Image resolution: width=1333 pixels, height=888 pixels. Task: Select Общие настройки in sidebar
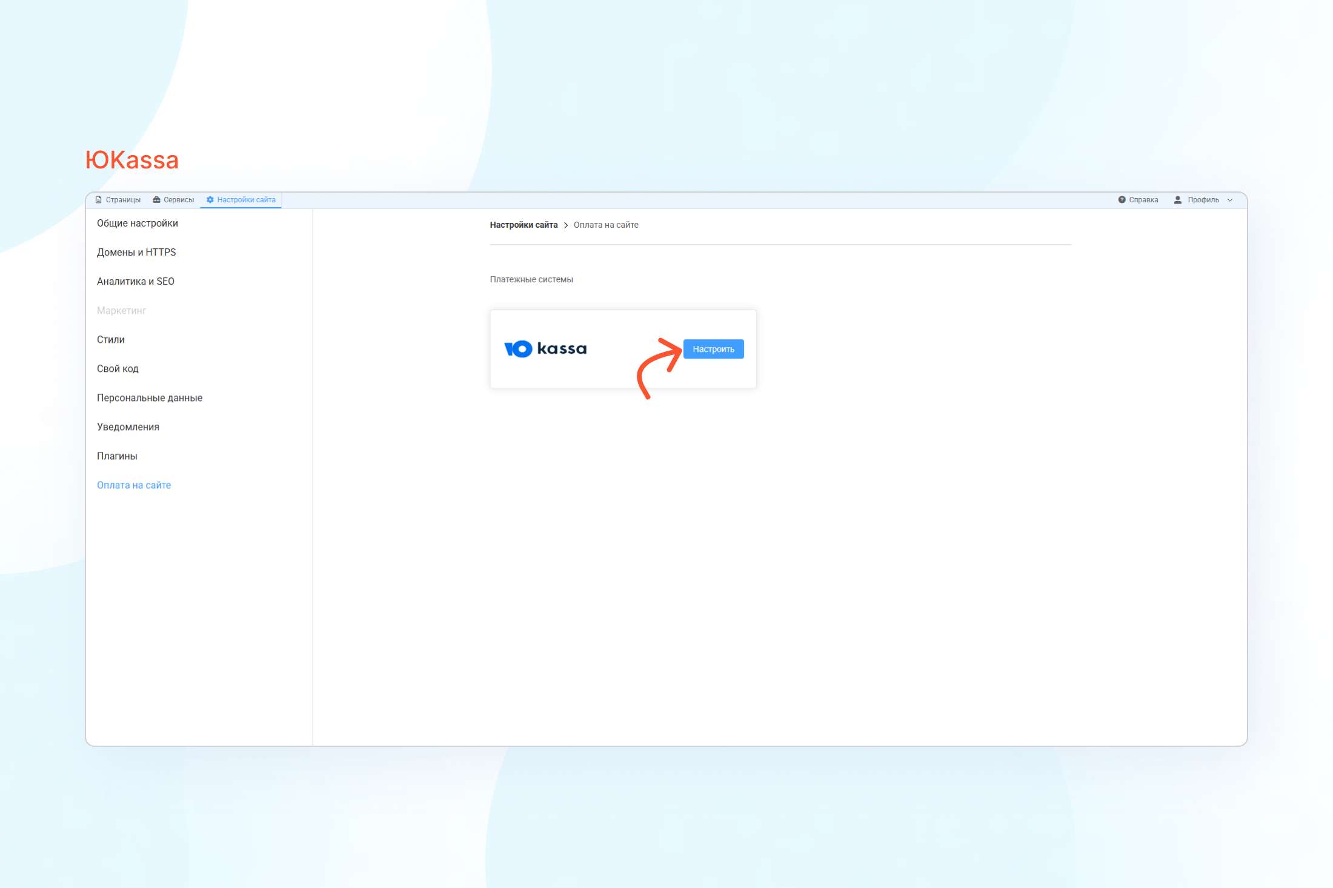pos(138,224)
